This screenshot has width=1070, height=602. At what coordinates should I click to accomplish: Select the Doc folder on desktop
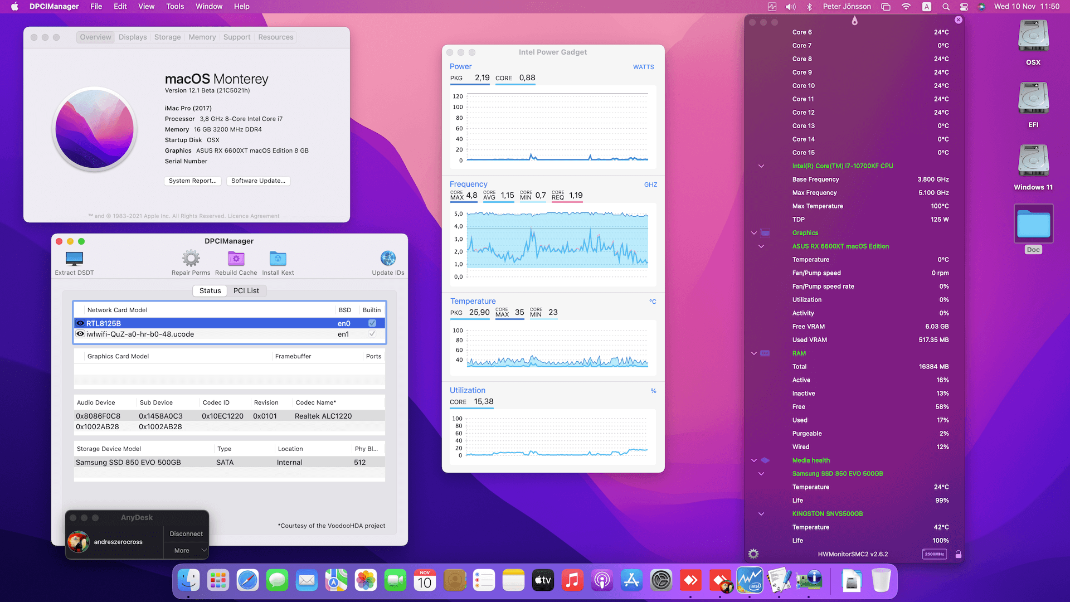[x=1033, y=224]
